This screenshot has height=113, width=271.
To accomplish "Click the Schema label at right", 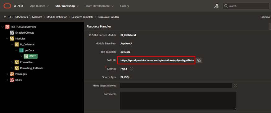I will 265,17.
